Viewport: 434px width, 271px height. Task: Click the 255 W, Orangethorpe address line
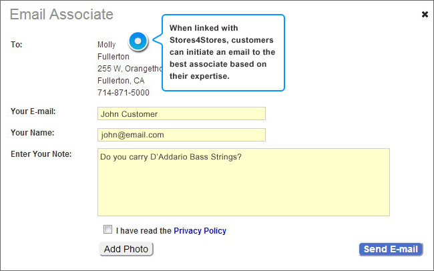pos(130,68)
